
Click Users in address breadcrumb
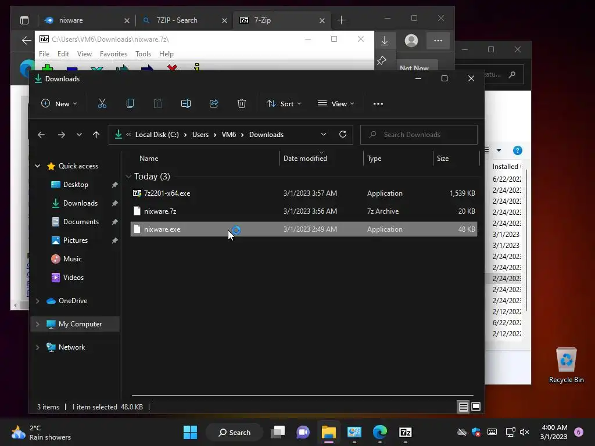click(x=200, y=135)
